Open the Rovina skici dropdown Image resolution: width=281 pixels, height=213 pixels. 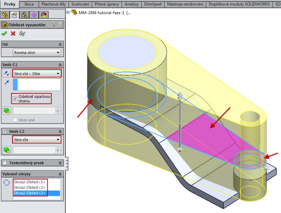pos(37,53)
